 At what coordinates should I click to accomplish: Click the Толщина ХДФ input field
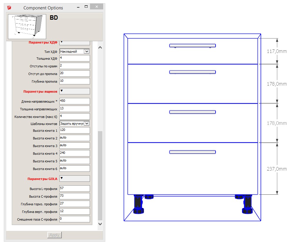point(74,58)
